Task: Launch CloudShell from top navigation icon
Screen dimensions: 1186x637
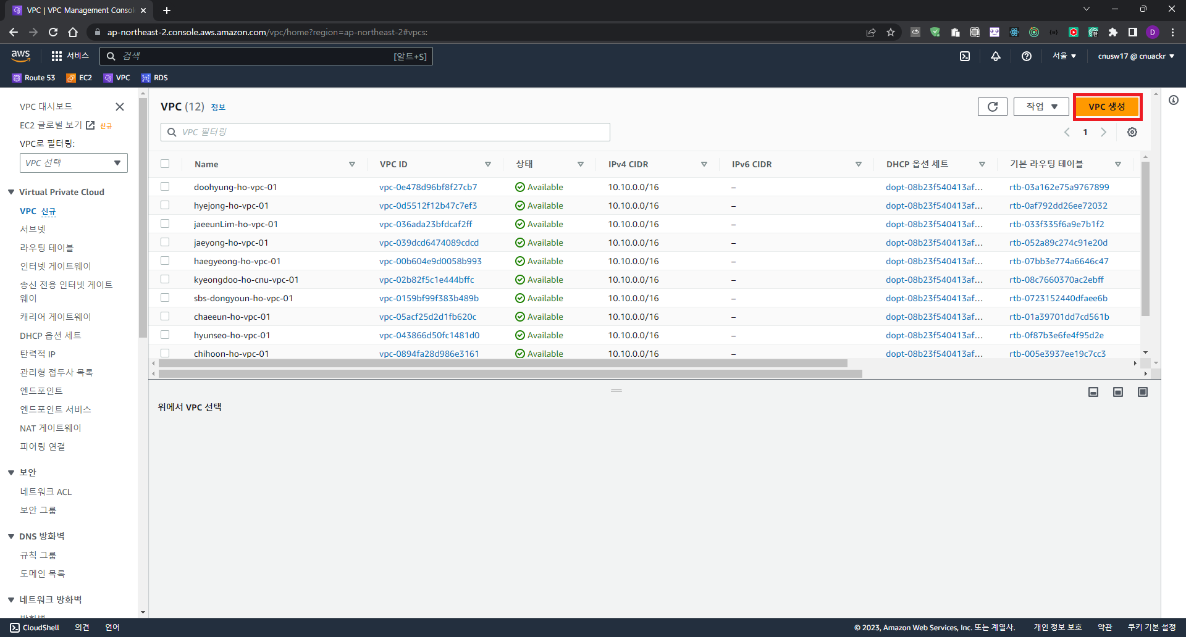Action: [965, 56]
